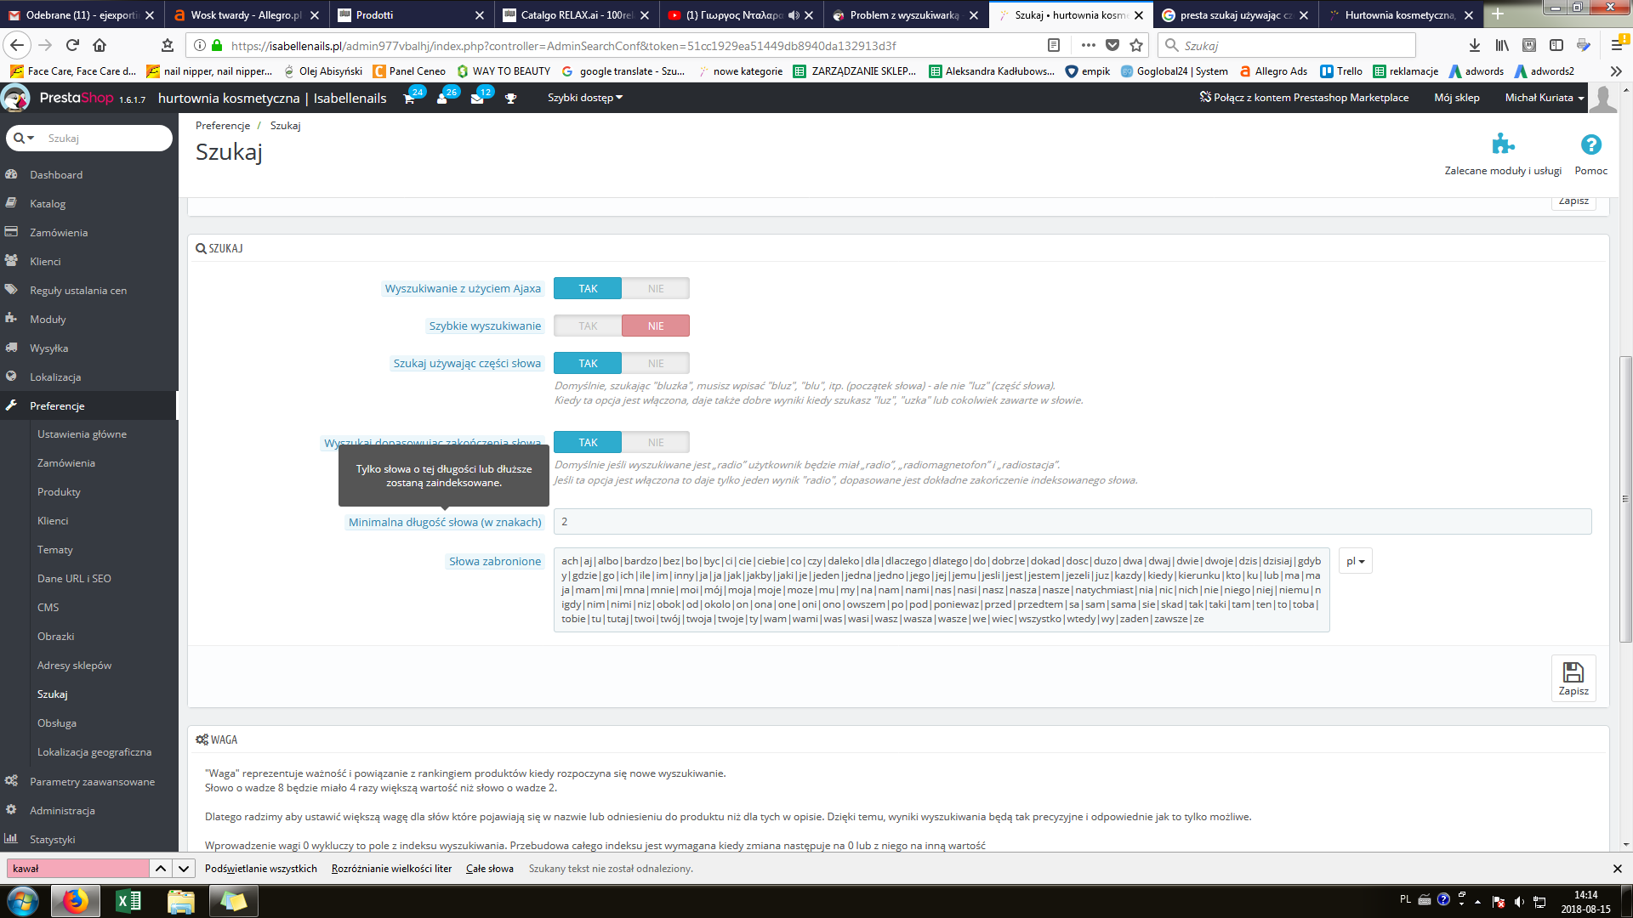Select Parametry zaawansowane sidebar menu
The height and width of the screenshot is (918, 1633).
(92, 782)
